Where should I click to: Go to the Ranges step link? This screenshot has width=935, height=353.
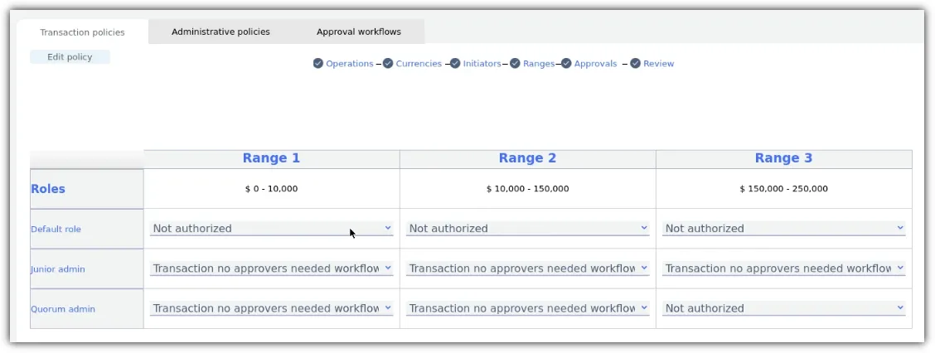coord(539,64)
